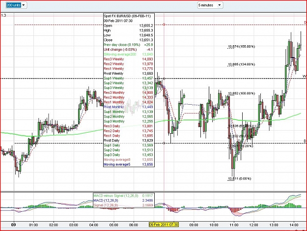Click the MACD (12,26,9) 2.3486 row
Screen dimensions: 307x231
coord(124,201)
